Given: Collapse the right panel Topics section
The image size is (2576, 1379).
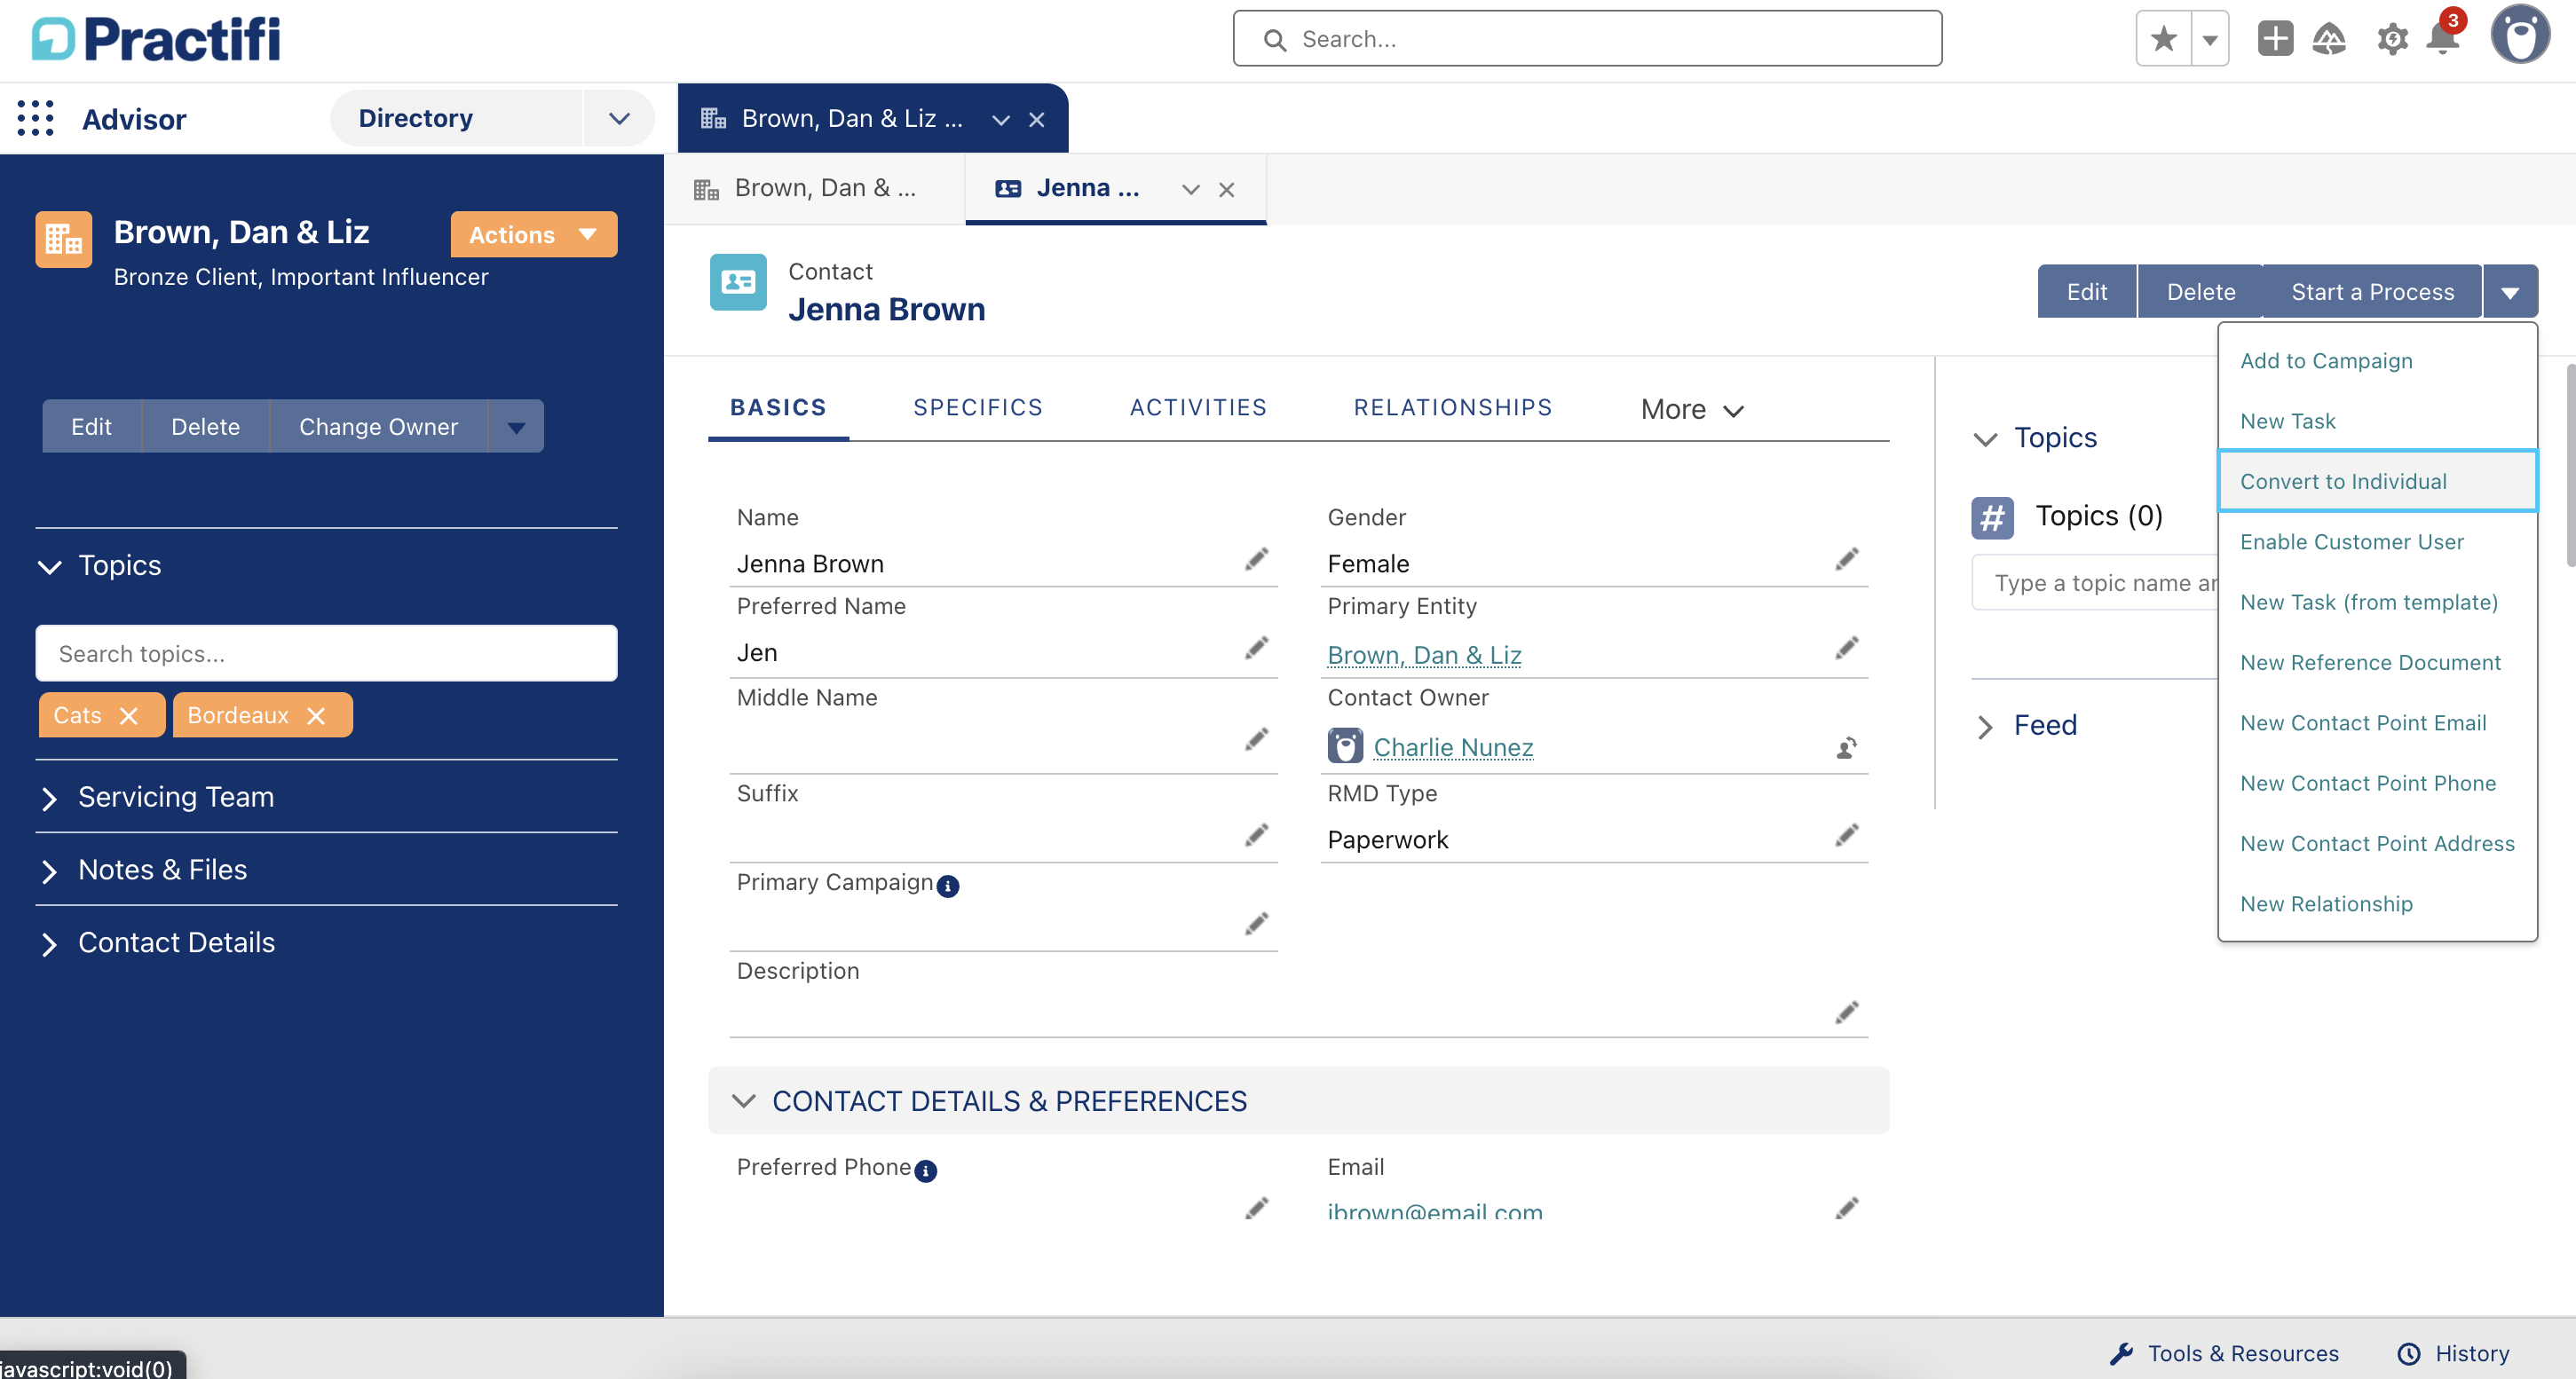Looking at the screenshot, I should click(x=1985, y=439).
